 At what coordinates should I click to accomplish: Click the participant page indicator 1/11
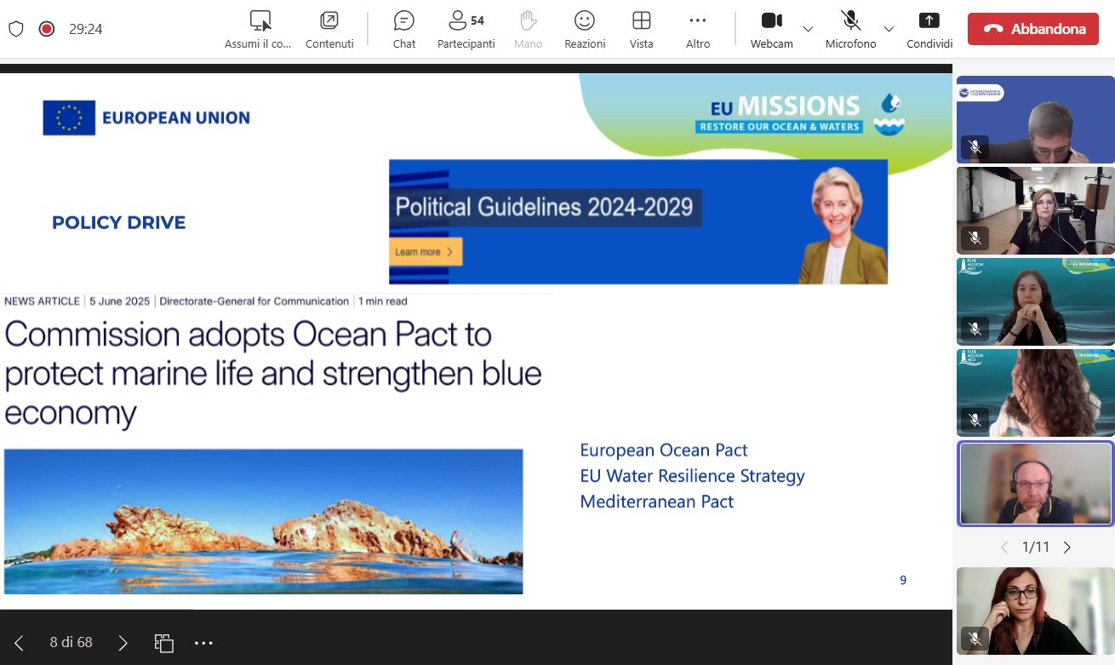(1036, 547)
